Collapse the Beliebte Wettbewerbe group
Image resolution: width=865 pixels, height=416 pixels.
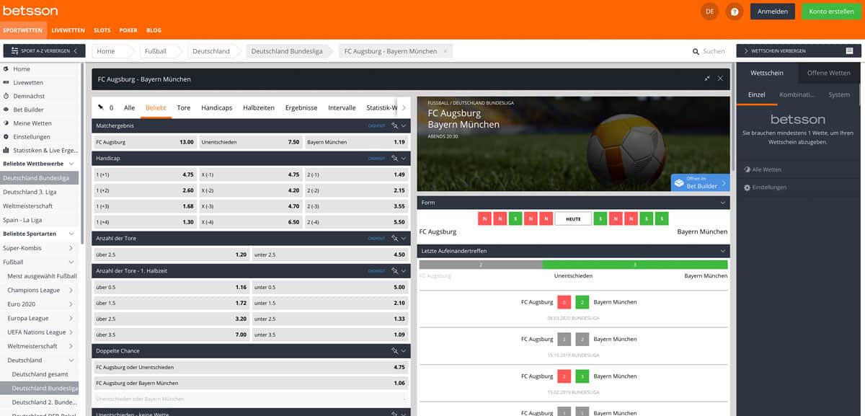click(x=71, y=164)
